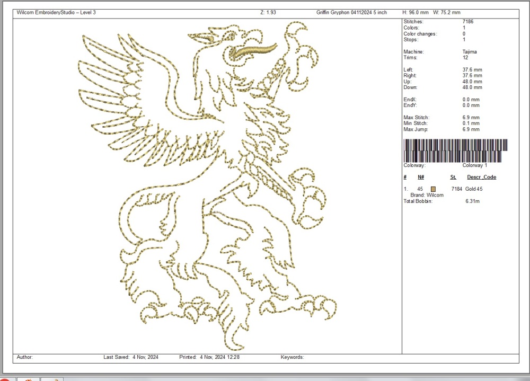Image resolution: width=530 pixels, height=381 pixels.
Task: Click the 'Brand: Wilcom' text
Action: tap(427, 195)
